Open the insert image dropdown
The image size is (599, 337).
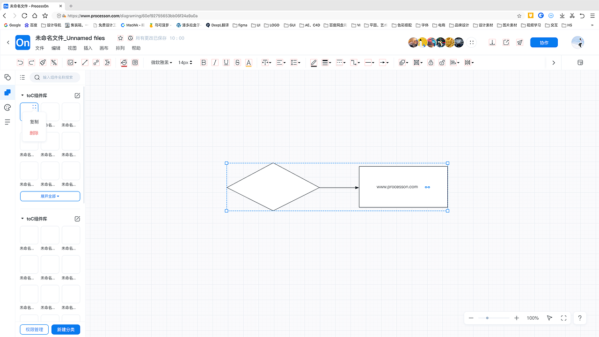tap(72, 62)
